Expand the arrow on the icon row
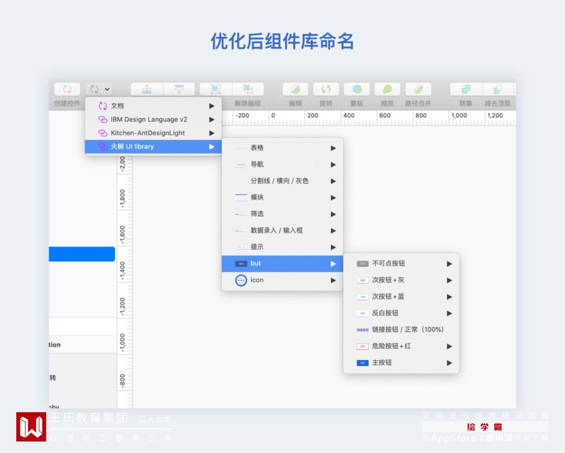The width and height of the screenshot is (565, 453). point(333,280)
